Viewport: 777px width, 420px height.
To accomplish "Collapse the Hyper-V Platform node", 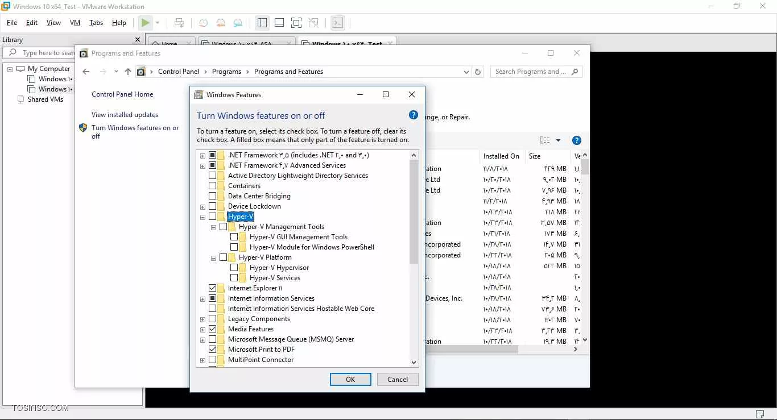I will [214, 258].
